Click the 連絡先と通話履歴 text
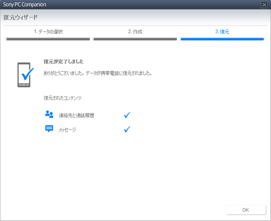The width and height of the screenshot is (271, 221). 76,115
